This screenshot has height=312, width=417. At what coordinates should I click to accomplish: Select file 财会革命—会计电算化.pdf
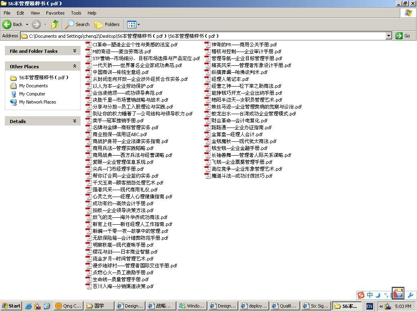[239, 120]
